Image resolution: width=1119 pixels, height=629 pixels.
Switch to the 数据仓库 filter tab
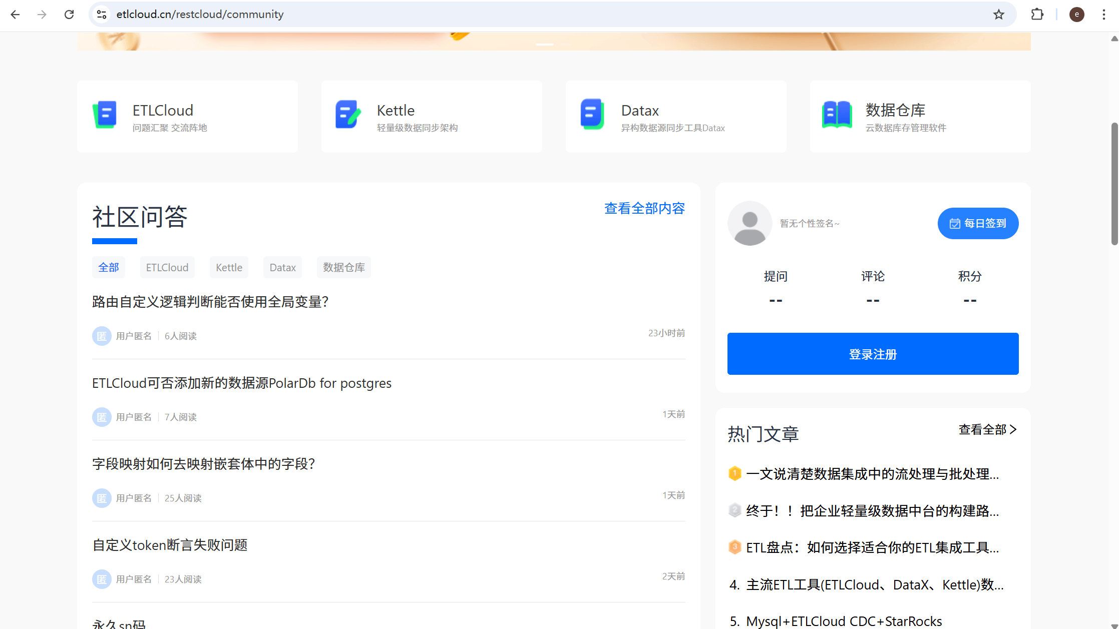click(343, 267)
